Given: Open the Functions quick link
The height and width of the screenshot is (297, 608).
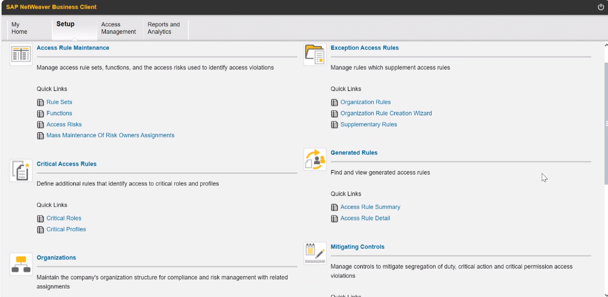Looking at the screenshot, I should pos(59,113).
